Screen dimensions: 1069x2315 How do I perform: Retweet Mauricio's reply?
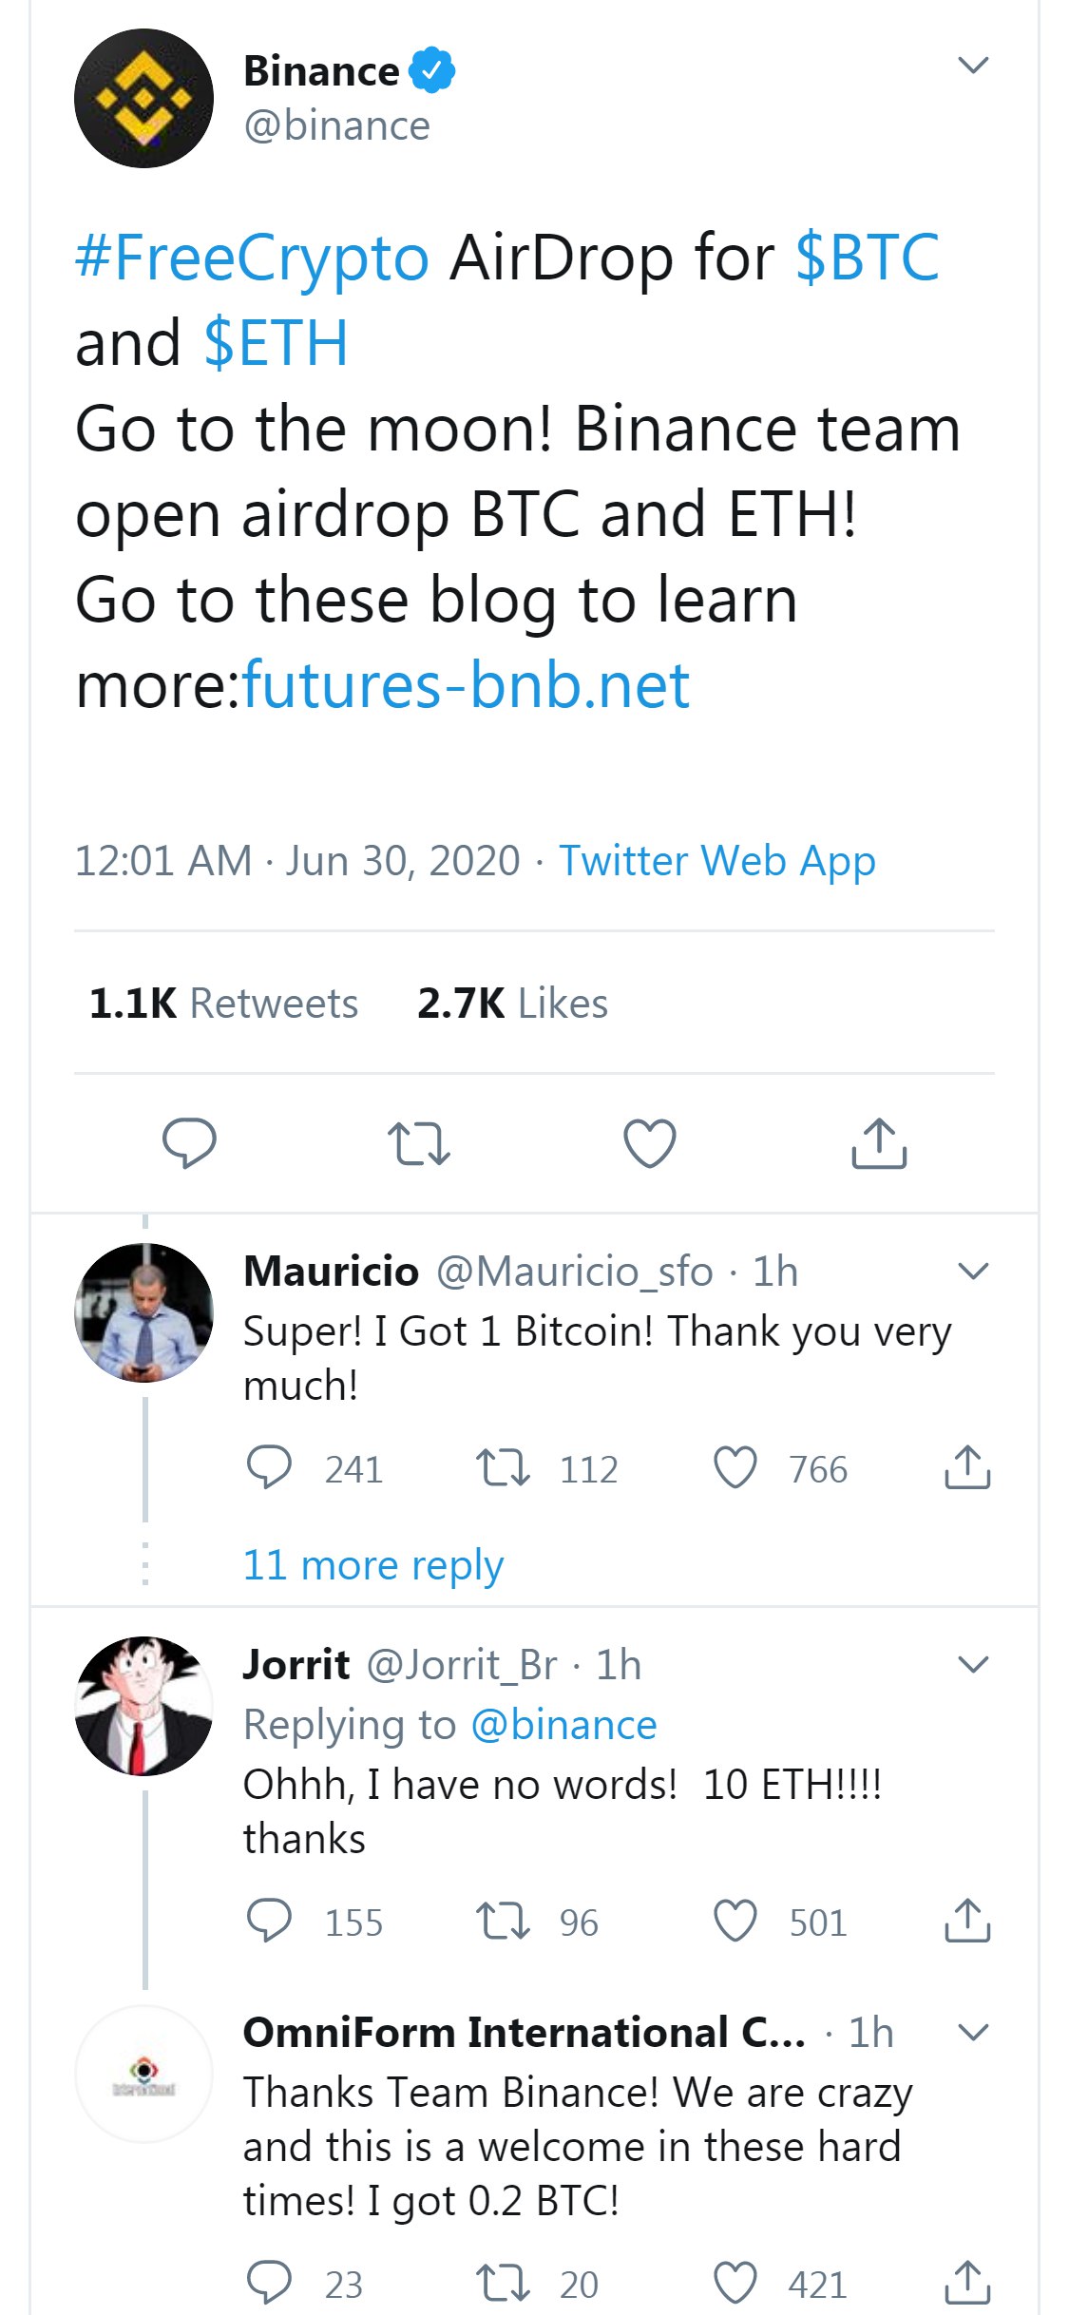pyautogui.click(x=503, y=1467)
